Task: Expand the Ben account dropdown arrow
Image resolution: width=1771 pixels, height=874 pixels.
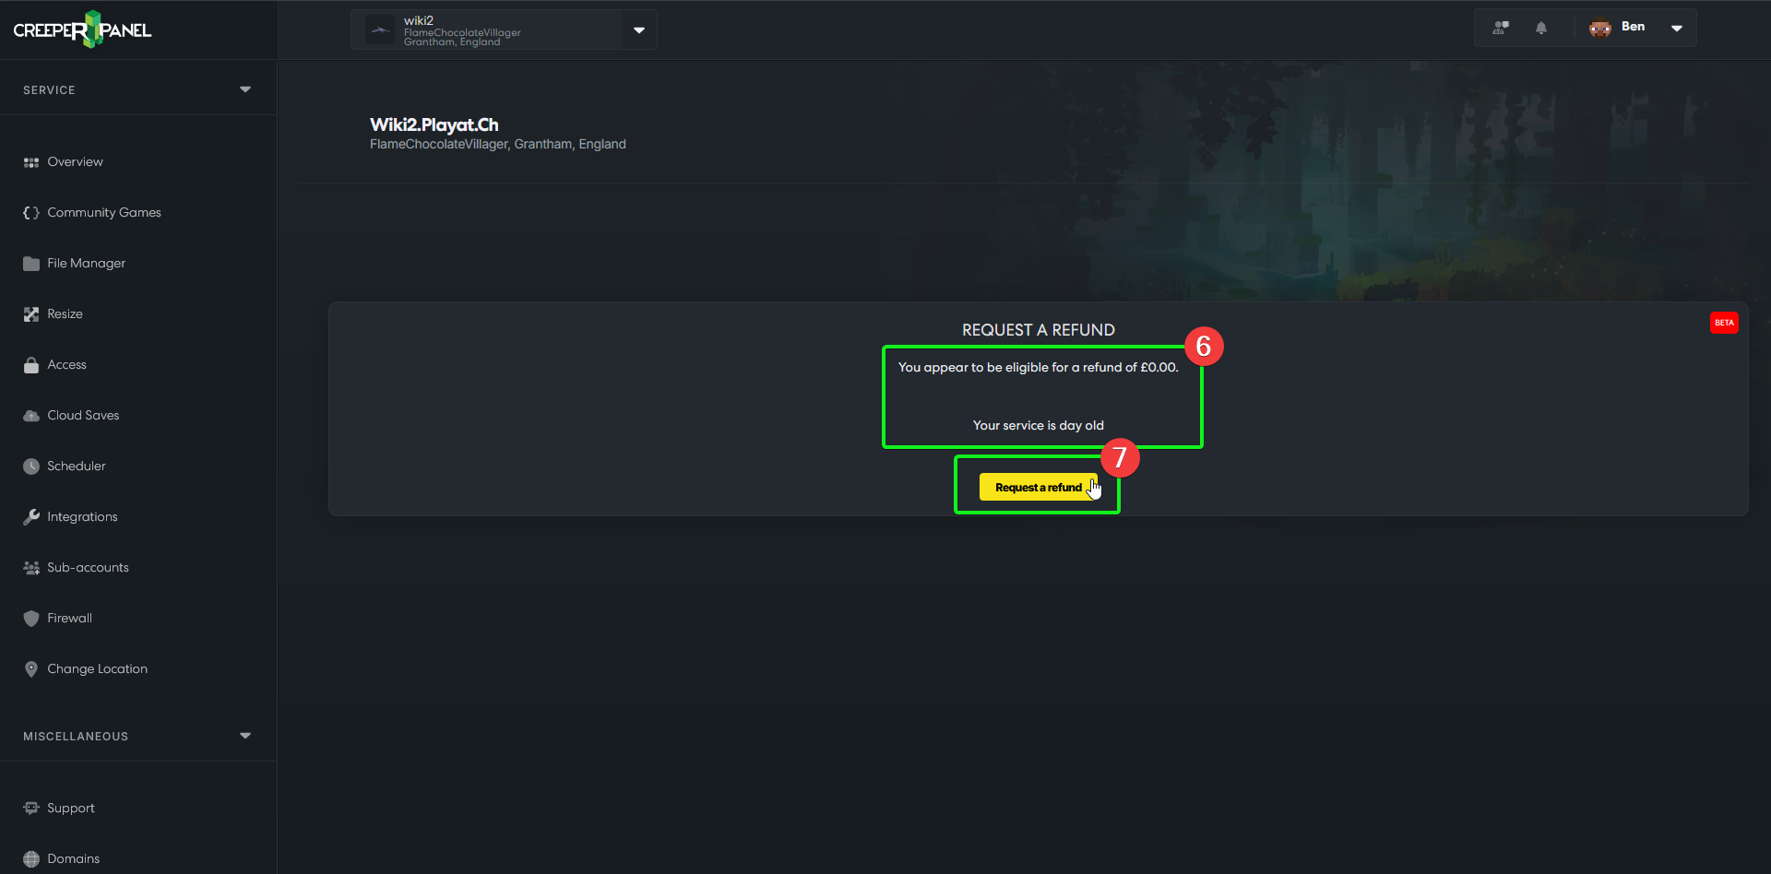Action: click(1677, 29)
